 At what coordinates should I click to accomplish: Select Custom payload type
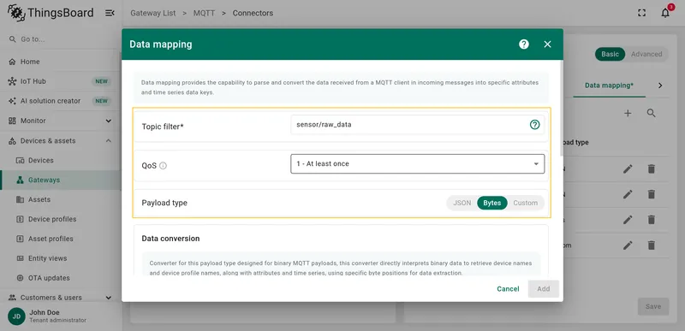[526, 203]
